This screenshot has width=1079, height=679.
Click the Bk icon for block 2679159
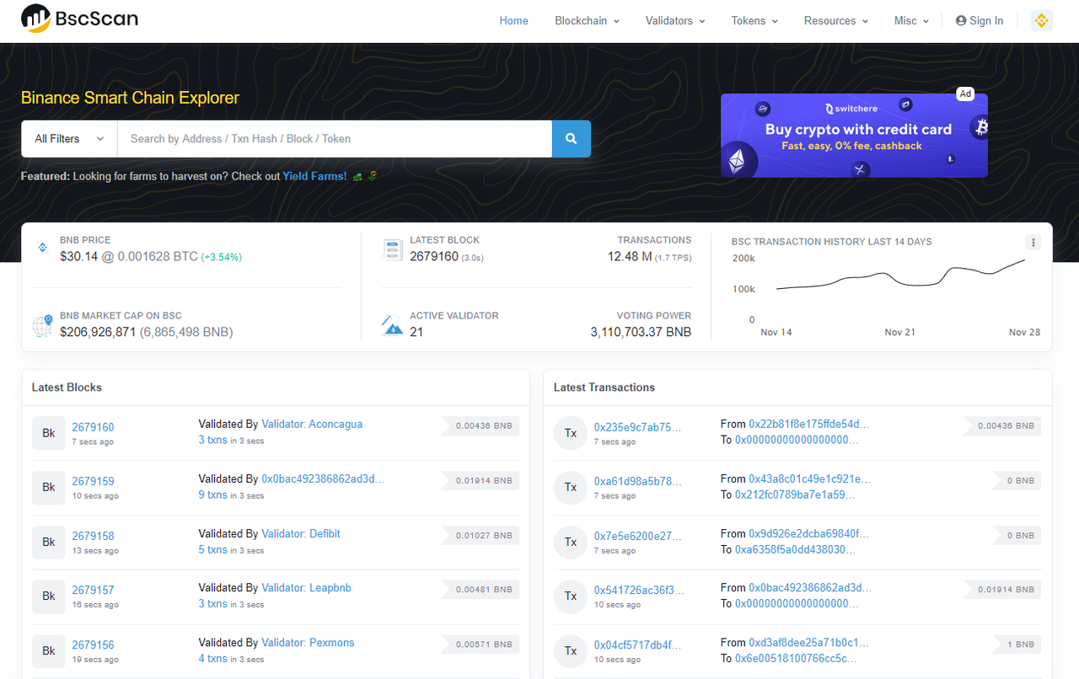click(x=49, y=487)
